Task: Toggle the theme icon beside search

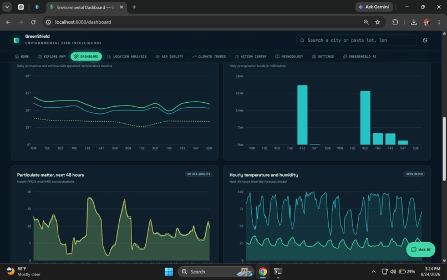Action: click(425, 41)
